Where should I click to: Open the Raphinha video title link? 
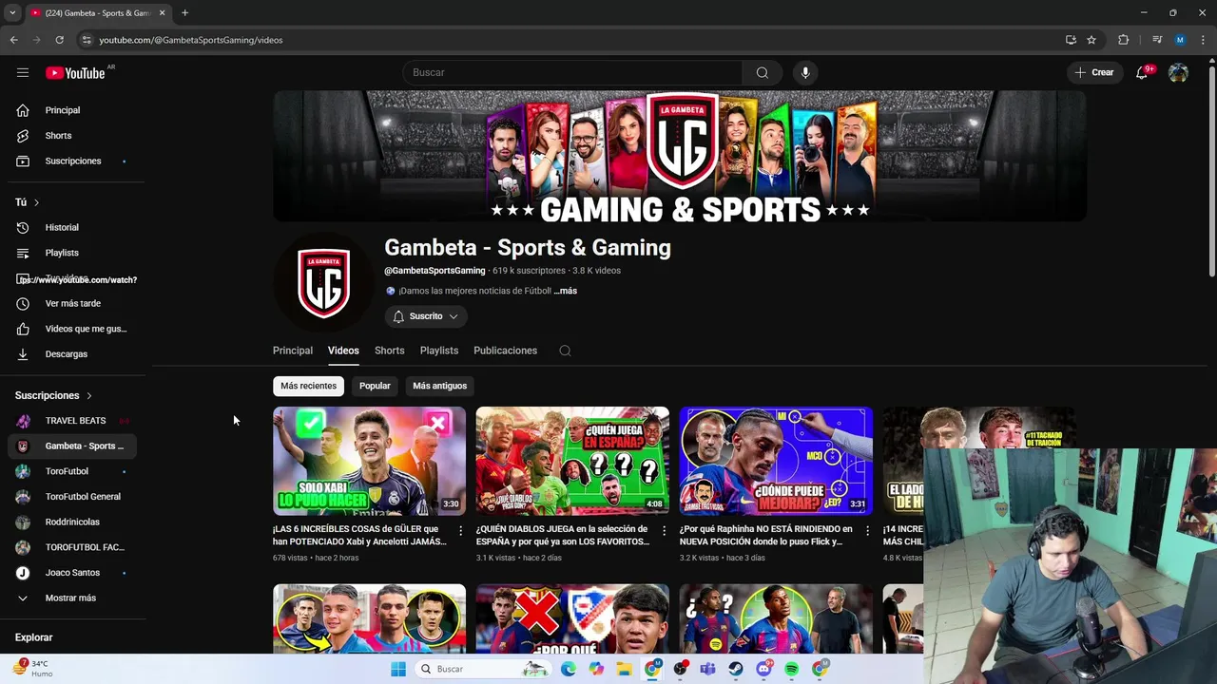[765, 535]
